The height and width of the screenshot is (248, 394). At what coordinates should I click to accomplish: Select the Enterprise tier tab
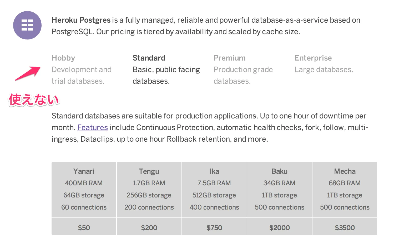point(313,58)
